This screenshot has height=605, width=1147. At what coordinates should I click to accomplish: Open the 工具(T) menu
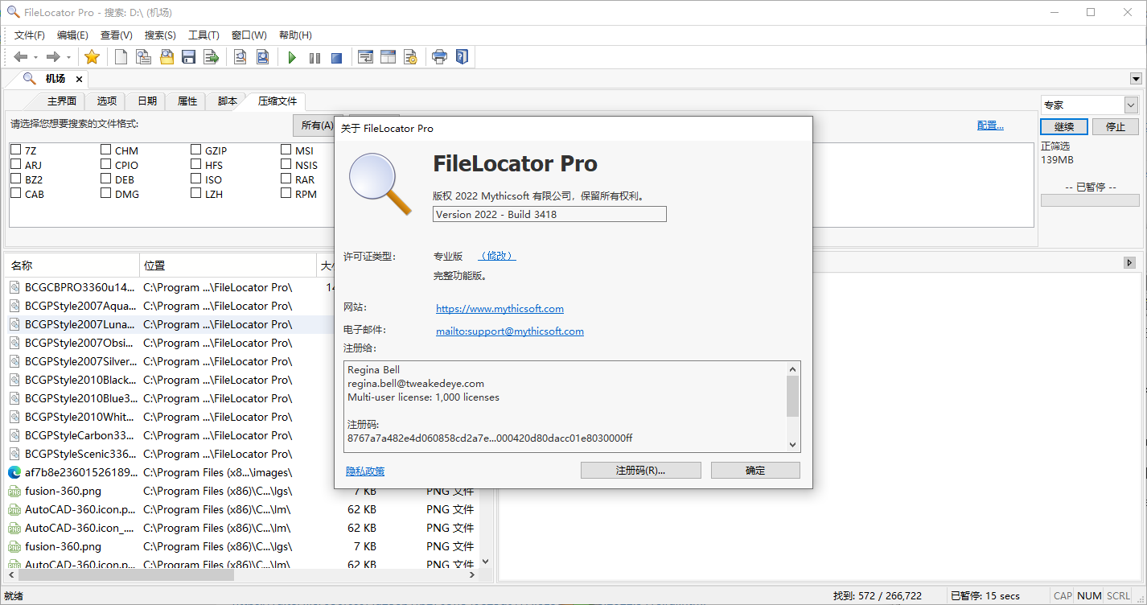pos(203,35)
